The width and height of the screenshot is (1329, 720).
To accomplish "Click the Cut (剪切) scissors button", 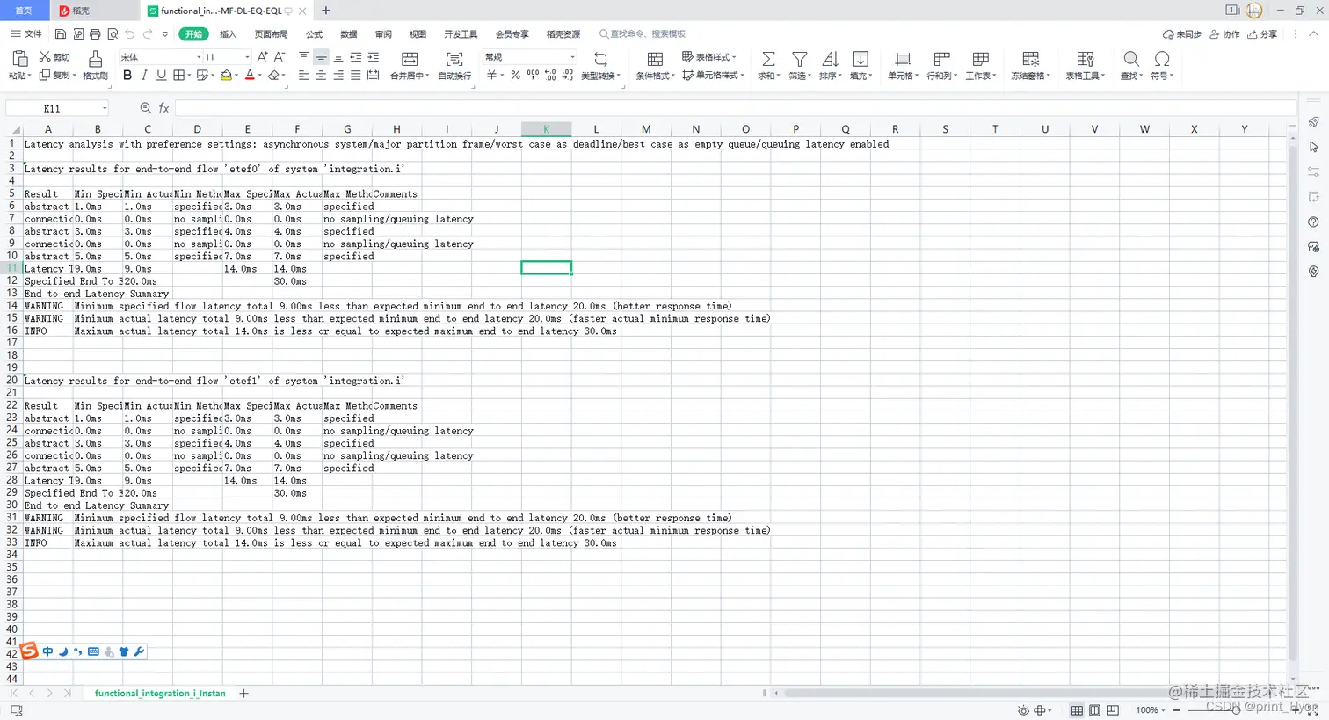I will tap(54, 57).
